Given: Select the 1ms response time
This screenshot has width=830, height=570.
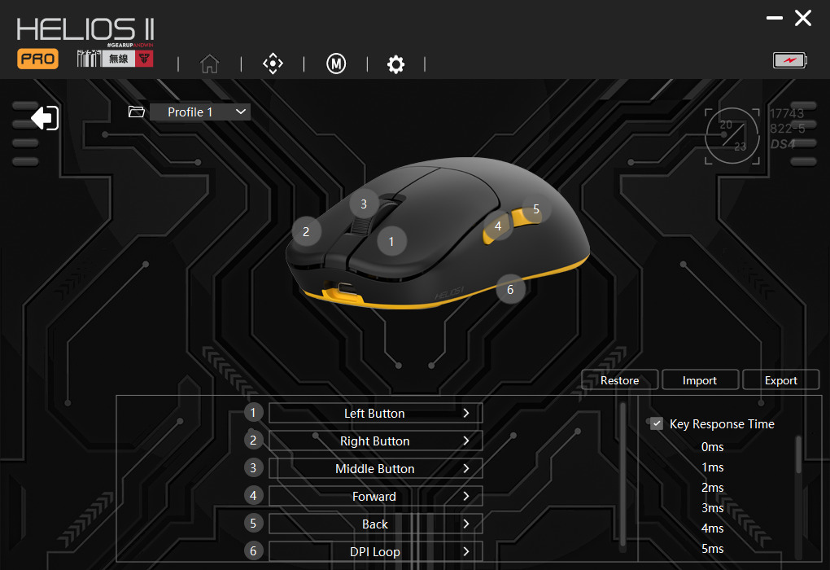Looking at the screenshot, I should pyautogui.click(x=713, y=467).
